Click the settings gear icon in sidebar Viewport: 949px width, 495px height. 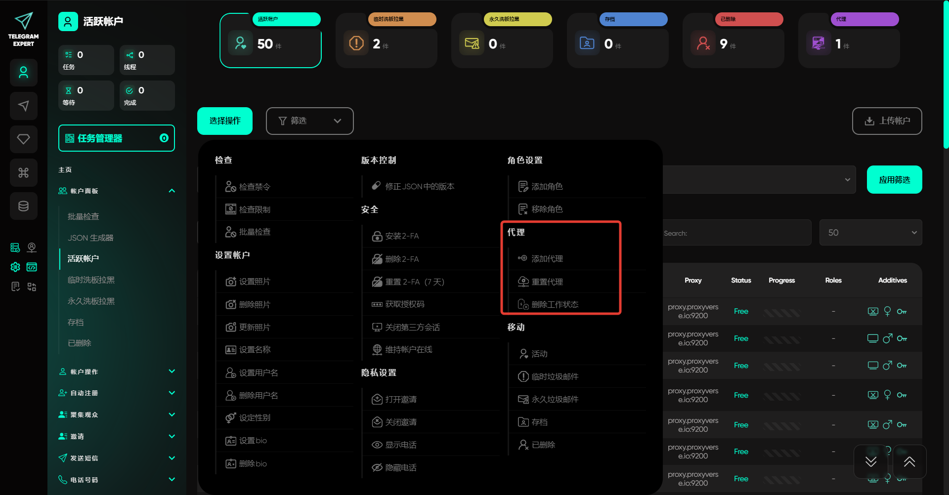pos(15,267)
